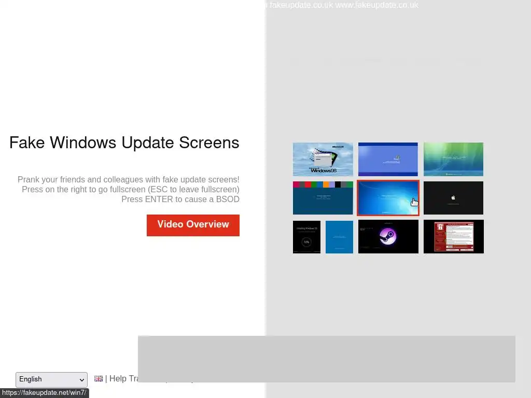Select the black Windows 10 install circle thumbnail

coord(306,237)
